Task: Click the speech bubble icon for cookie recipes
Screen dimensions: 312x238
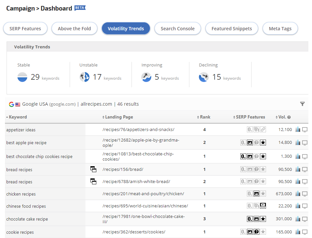Action: click(x=256, y=232)
